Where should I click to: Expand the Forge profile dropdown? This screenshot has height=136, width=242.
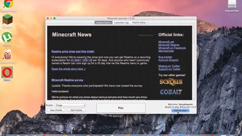[x=70, y=105]
